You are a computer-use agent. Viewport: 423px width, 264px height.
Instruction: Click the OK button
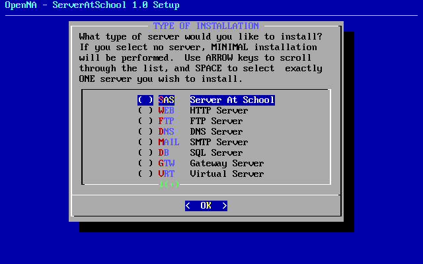coord(206,206)
